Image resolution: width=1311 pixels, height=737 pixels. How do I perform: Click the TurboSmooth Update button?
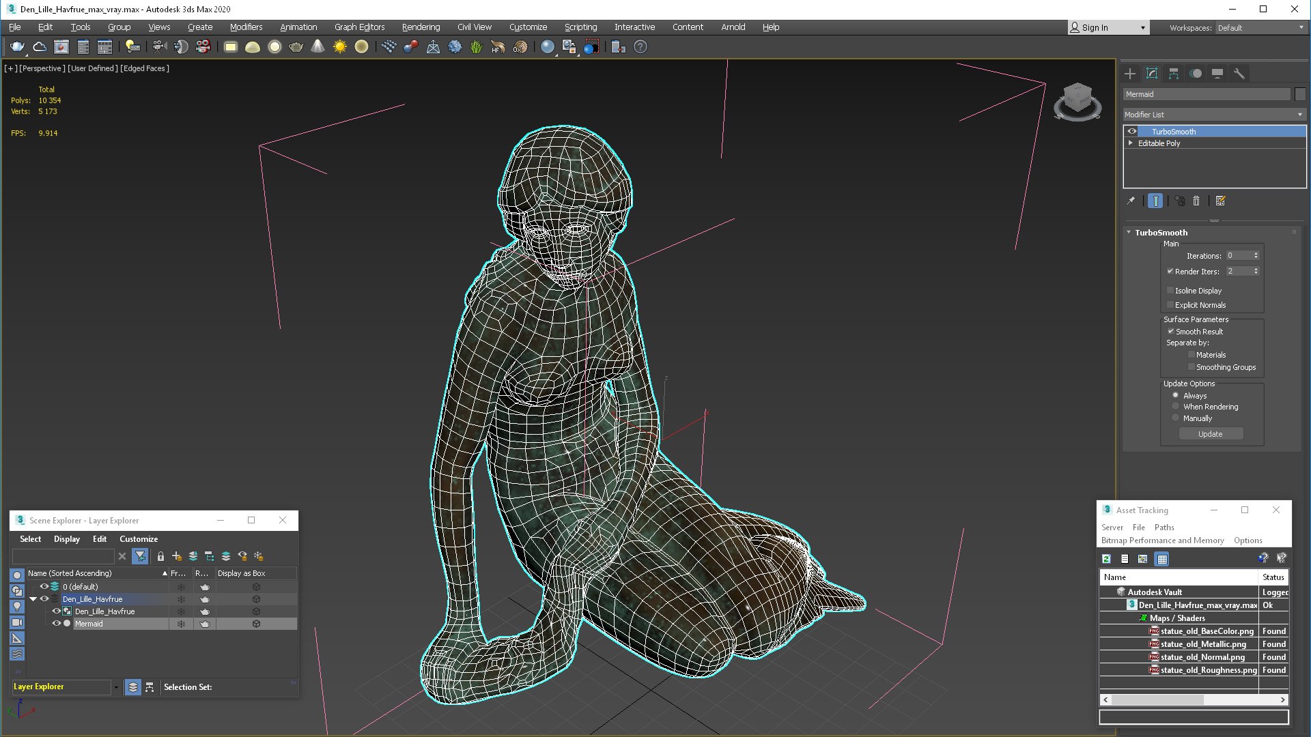(1211, 434)
